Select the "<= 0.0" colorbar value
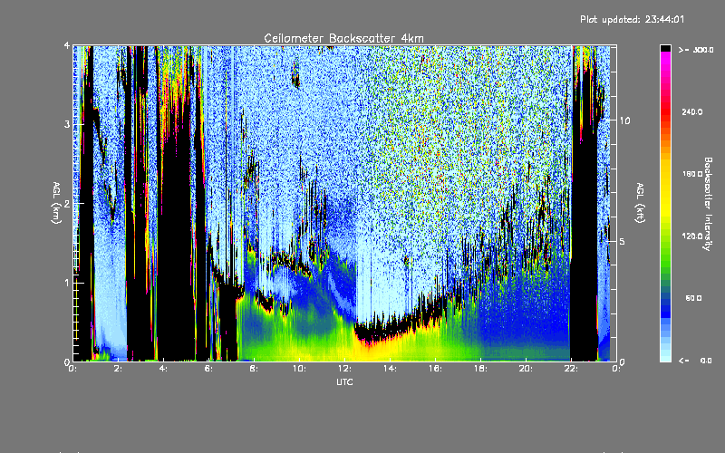 click(x=696, y=361)
